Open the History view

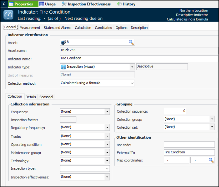click(x=126, y=4)
